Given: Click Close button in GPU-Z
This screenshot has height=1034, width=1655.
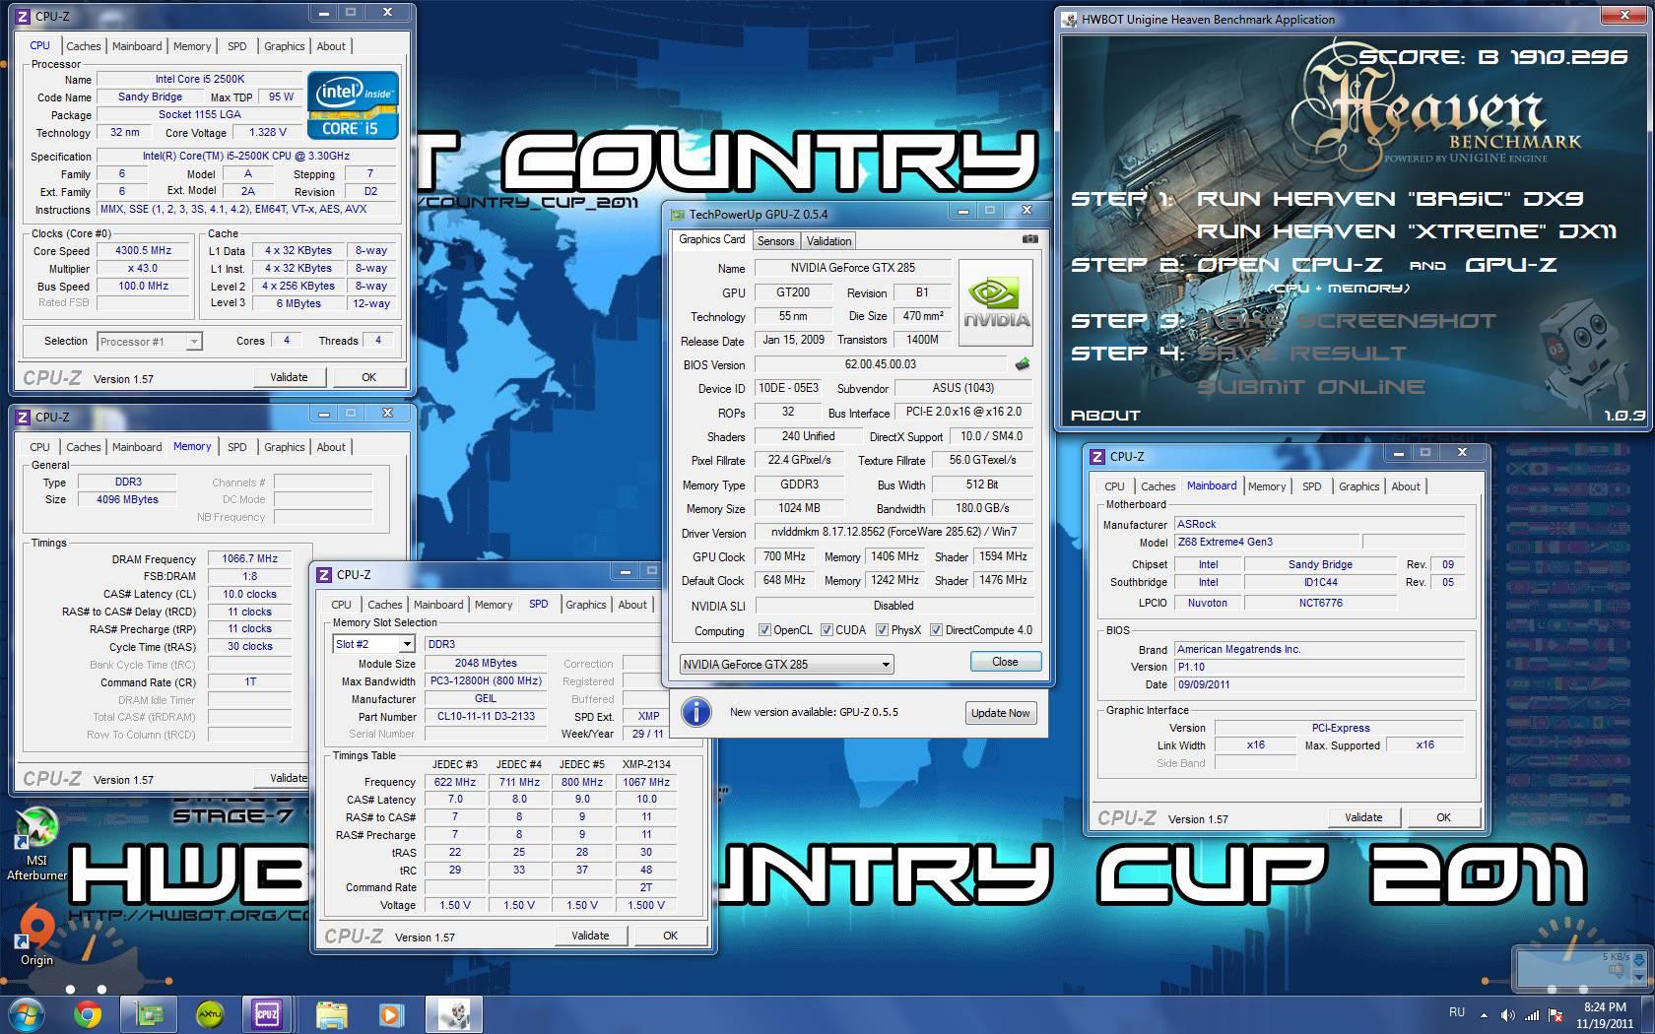Looking at the screenshot, I should coord(1005,662).
